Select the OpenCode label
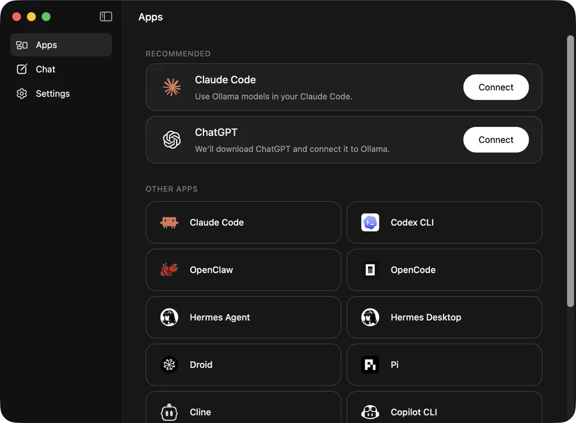Viewport: 576px width, 423px height. (413, 270)
